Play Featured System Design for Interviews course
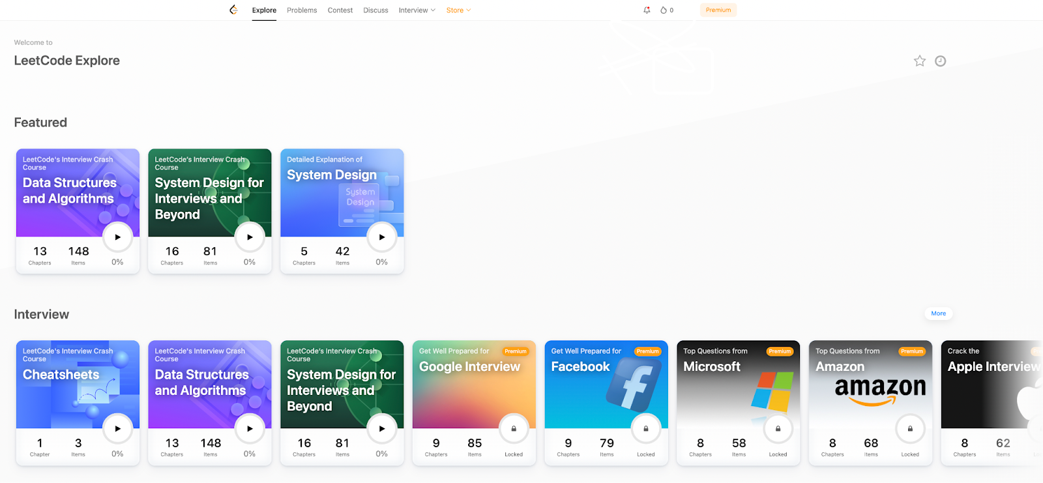The image size is (1043, 483). point(250,237)
